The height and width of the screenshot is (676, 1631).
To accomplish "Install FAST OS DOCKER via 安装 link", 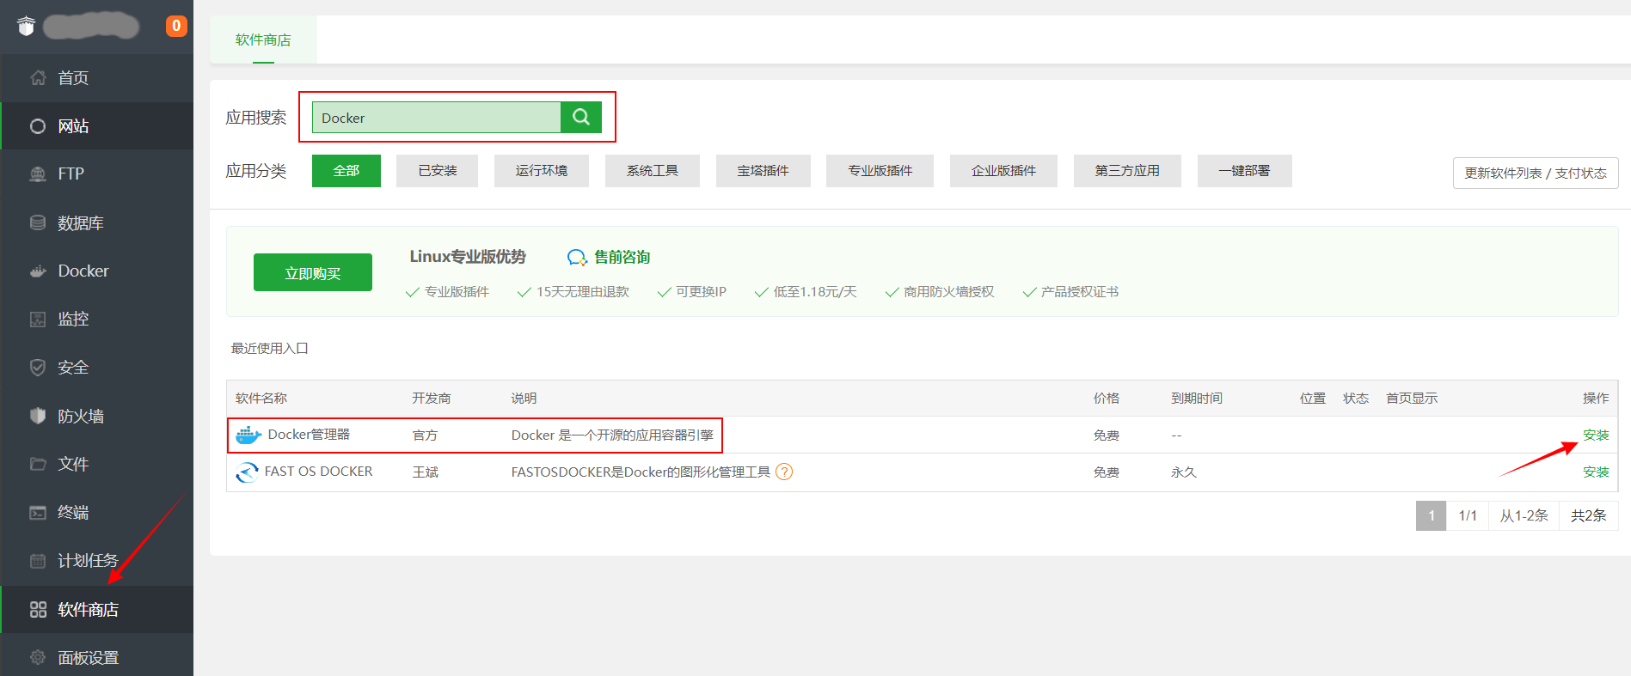I will 1596,472.
